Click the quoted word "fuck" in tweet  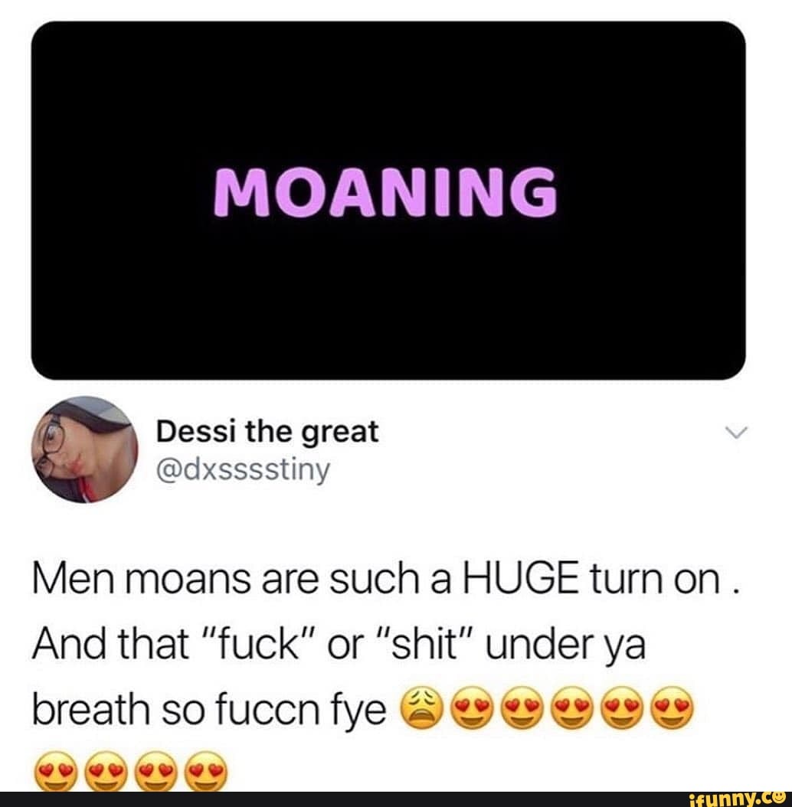(255, 644)
